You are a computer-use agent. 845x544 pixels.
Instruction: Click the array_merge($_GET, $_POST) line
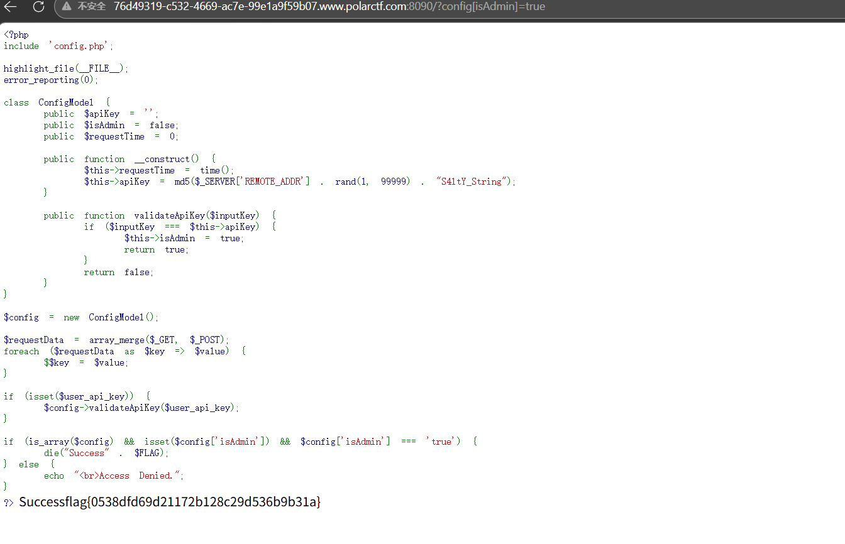click(x=117, y=340)
